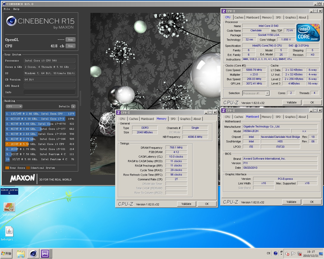The image size is (324, 259).
Task: Click the help icon in the system tray
Action: coord(276,253)
